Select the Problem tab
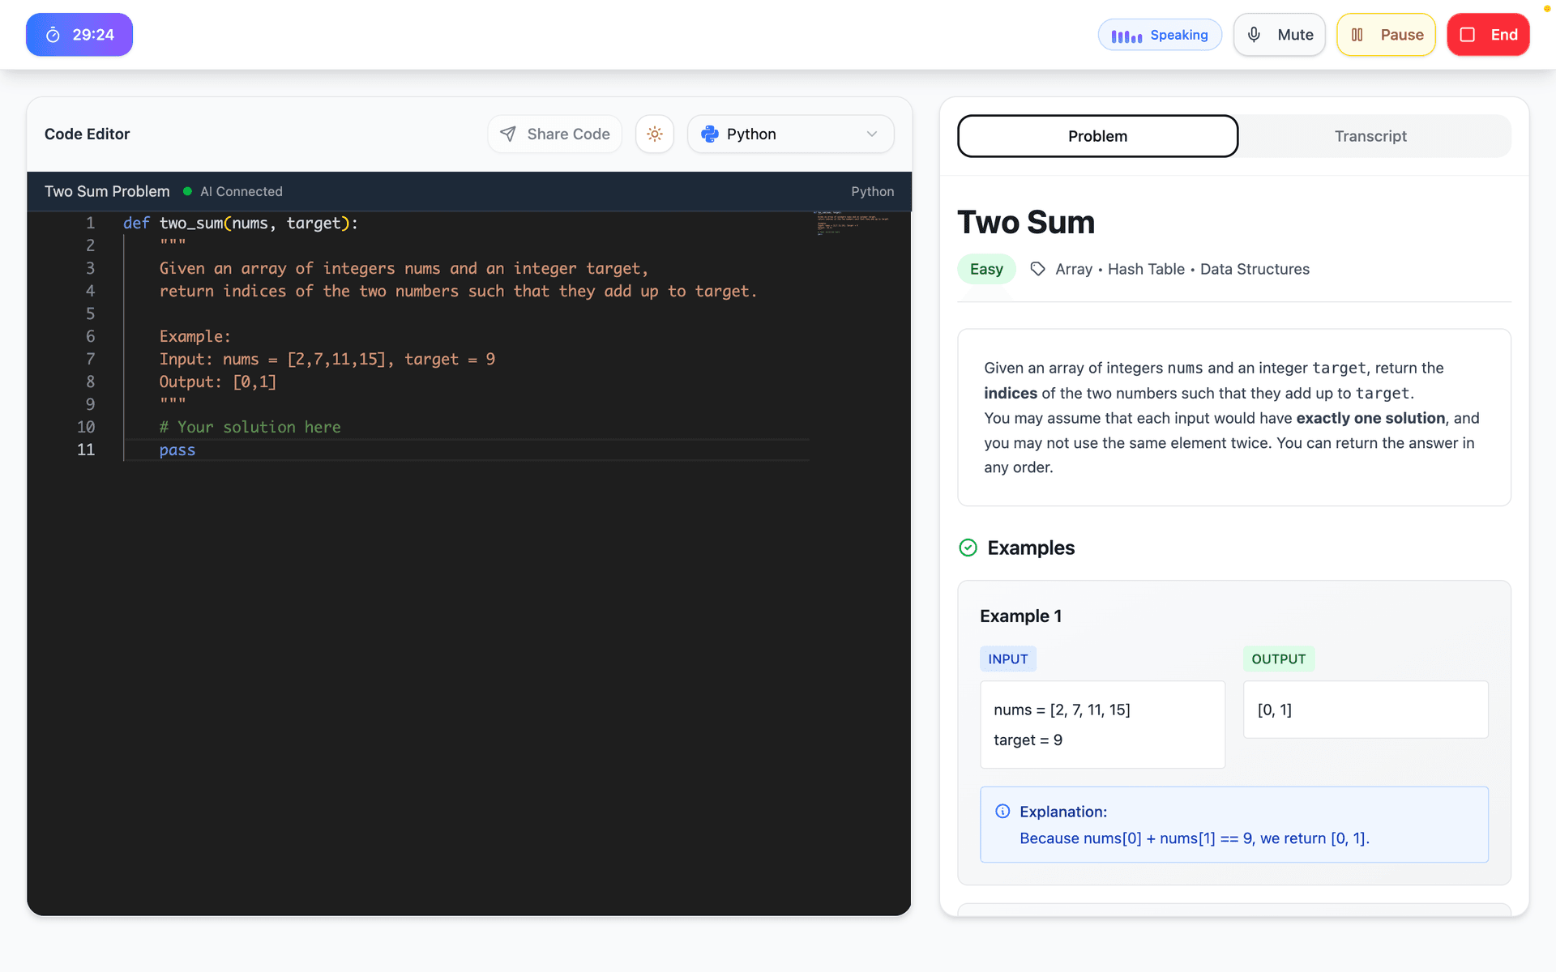Image resolution: width=1556 pixels, height=972 pixels. click(1097, 136)
